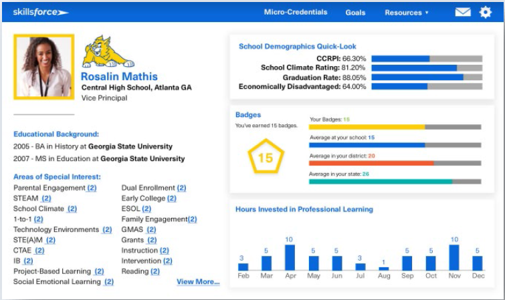
Task: Click the yellow wildcat school mascot
Action: coord(105,51)
